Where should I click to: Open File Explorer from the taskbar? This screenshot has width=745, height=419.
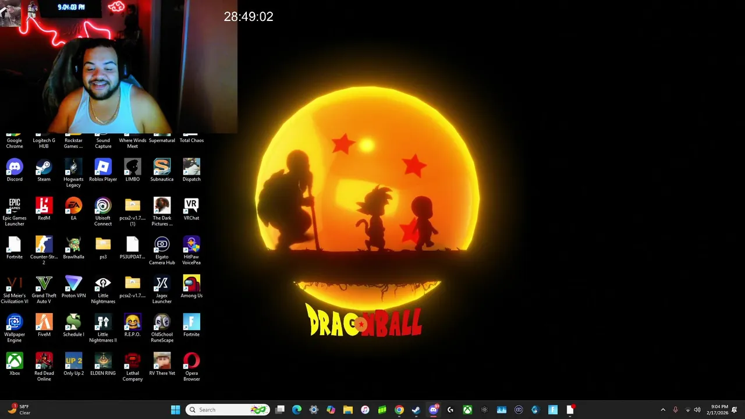click(348, 410)
